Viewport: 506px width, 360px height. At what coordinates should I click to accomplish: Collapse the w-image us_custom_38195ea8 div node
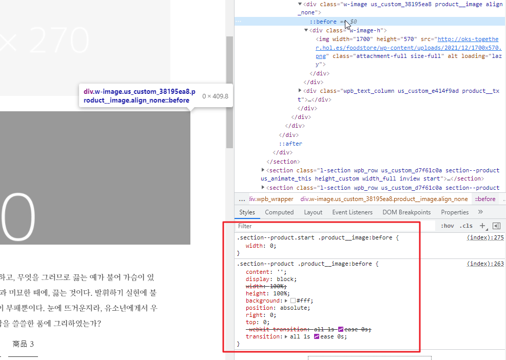pos(300,4)
